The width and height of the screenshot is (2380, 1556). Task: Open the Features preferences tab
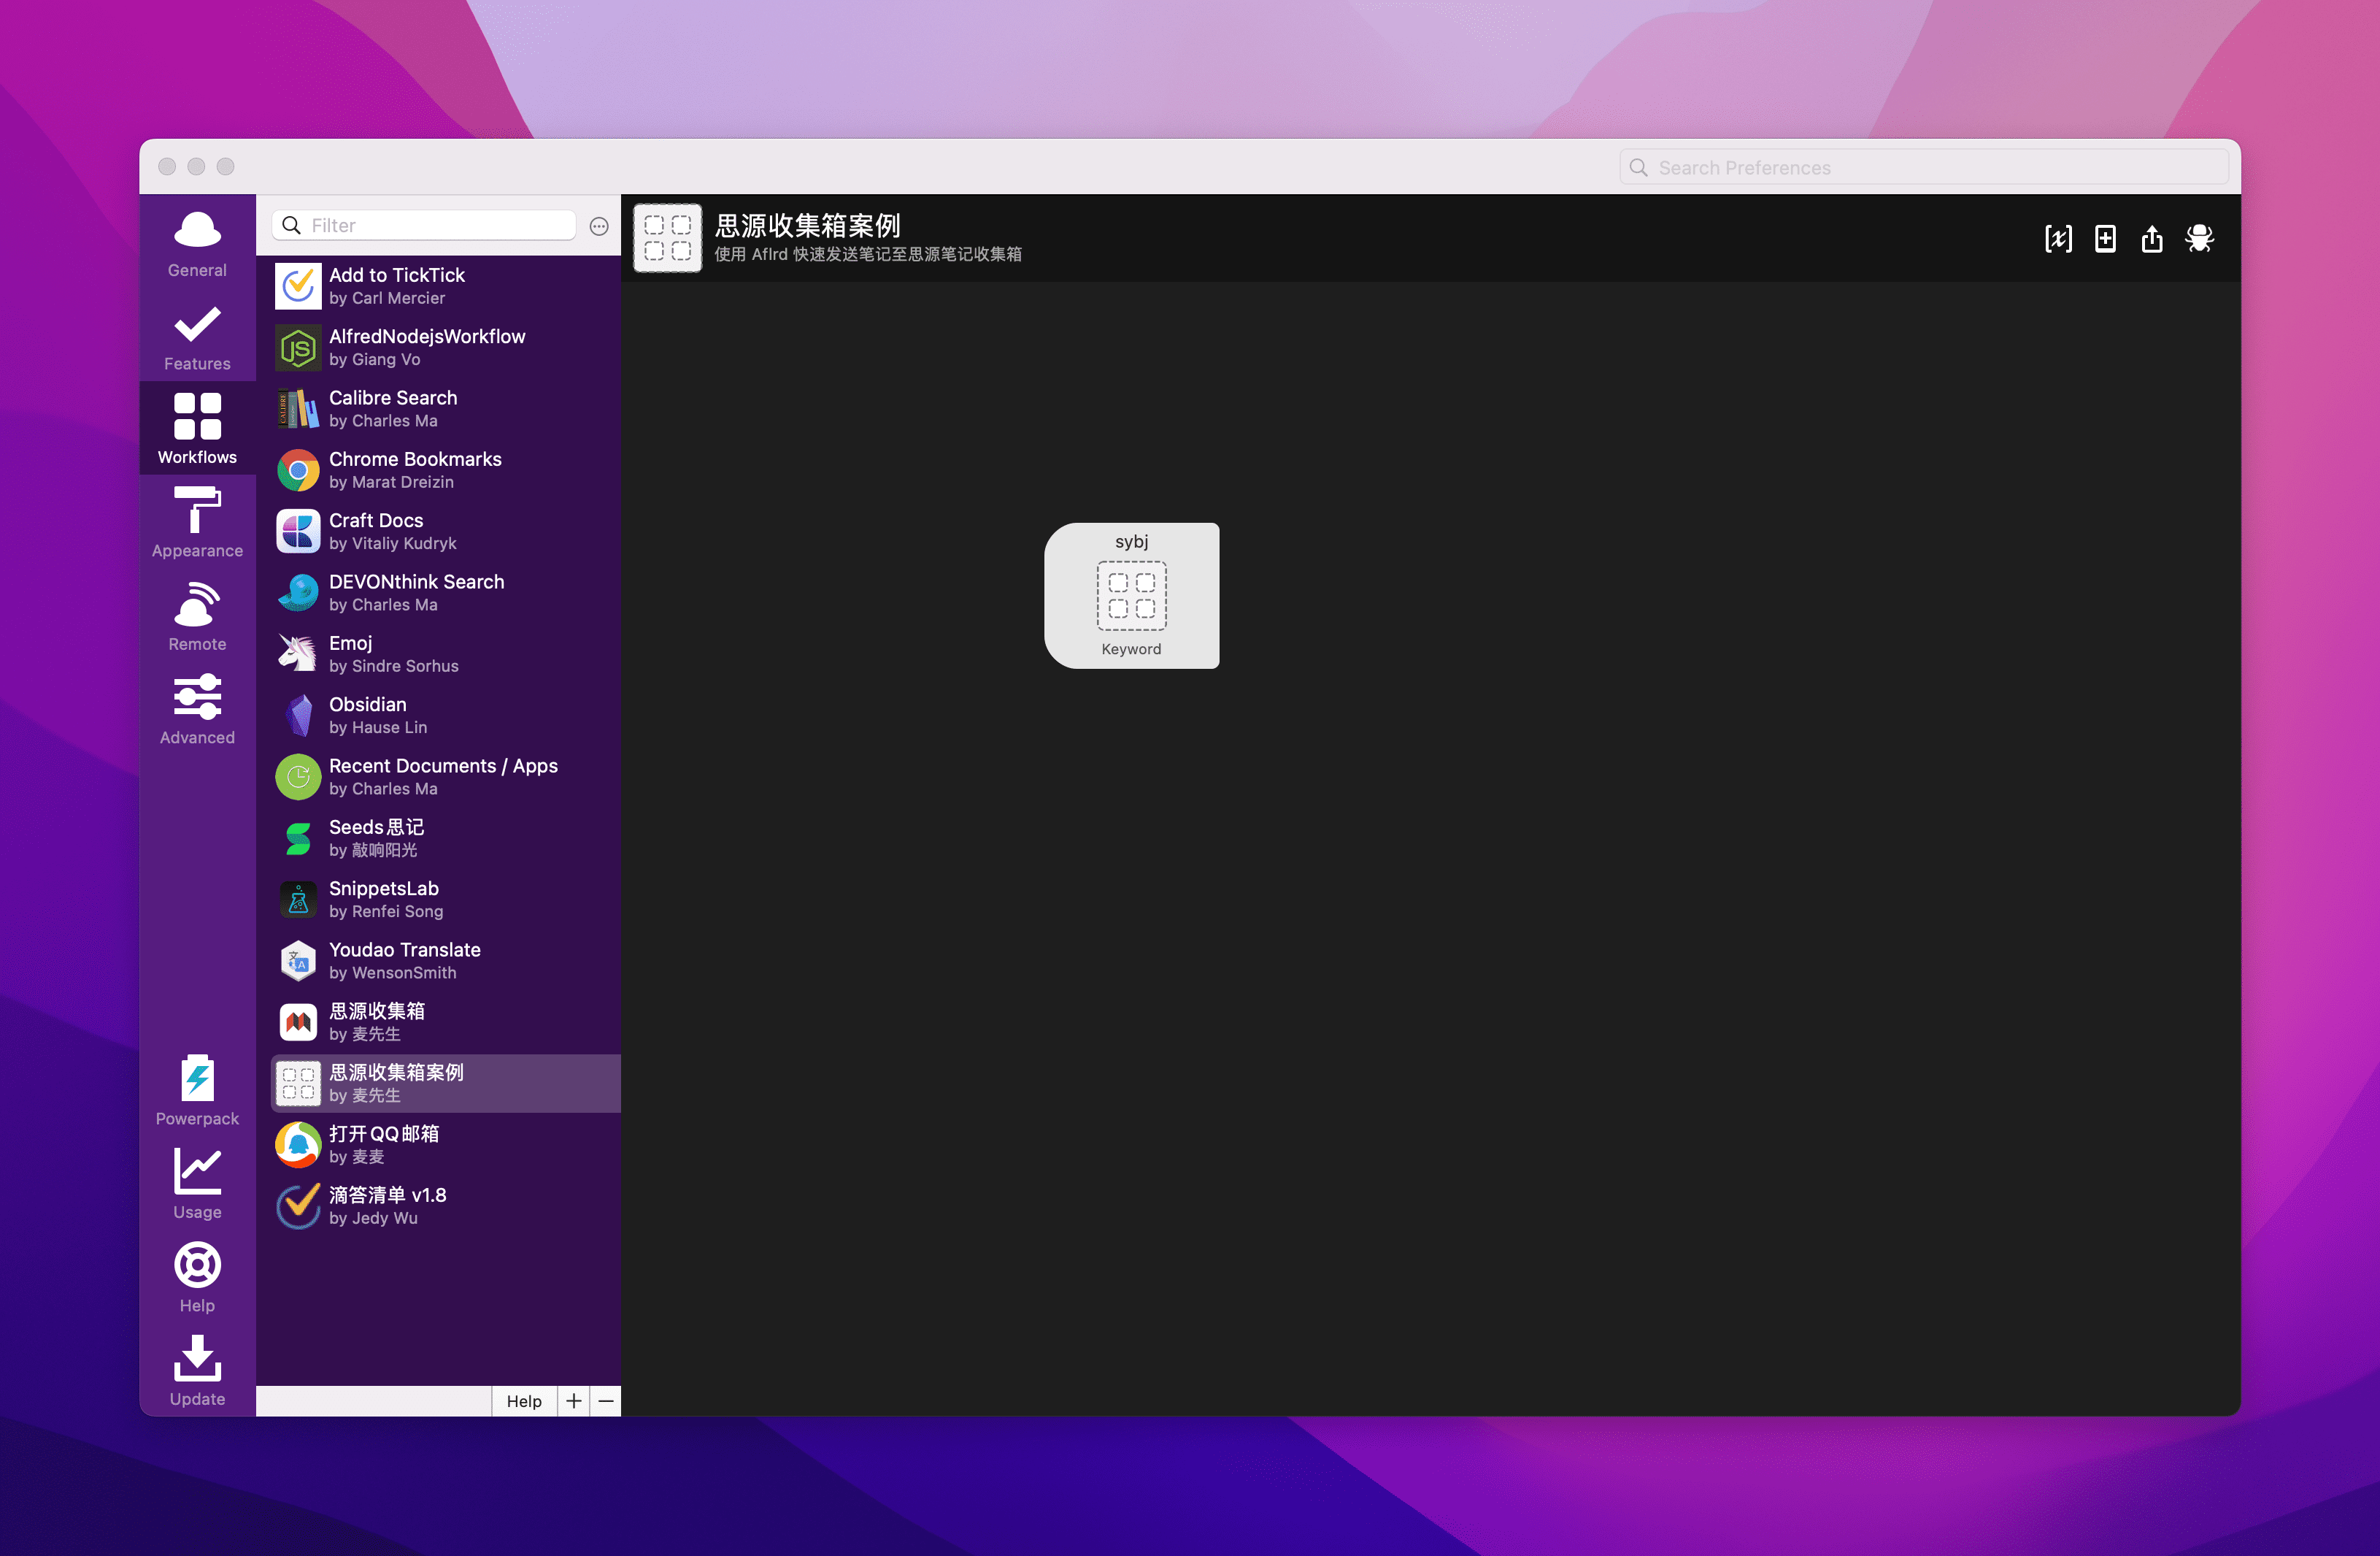[197, 336]
